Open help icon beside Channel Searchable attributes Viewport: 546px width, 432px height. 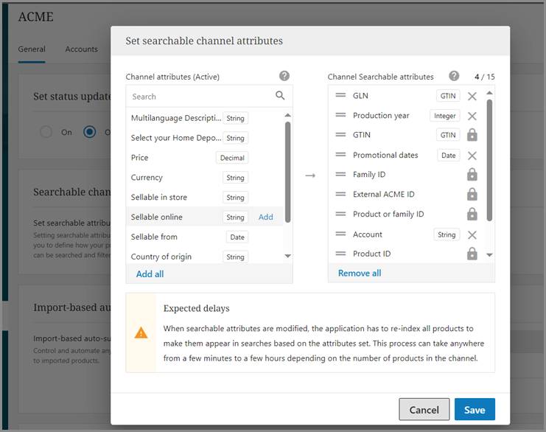[455, 76]
